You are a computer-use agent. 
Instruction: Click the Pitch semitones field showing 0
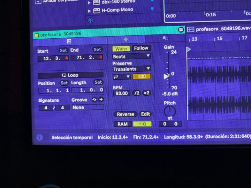[165, 124]
